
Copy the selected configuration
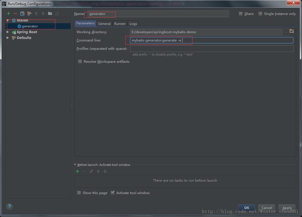22,14
